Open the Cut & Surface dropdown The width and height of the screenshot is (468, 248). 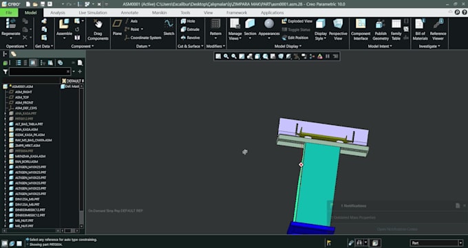tap(191, 46)
